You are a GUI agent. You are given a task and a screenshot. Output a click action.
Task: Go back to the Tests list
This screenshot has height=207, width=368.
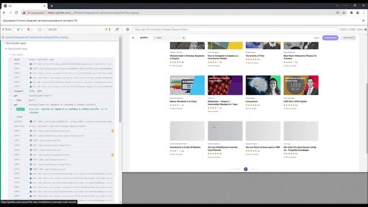click(x=7, y=29)
